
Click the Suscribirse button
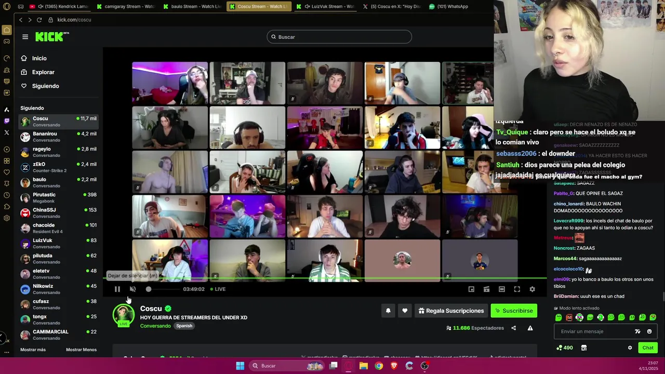(x=514, y=311)
